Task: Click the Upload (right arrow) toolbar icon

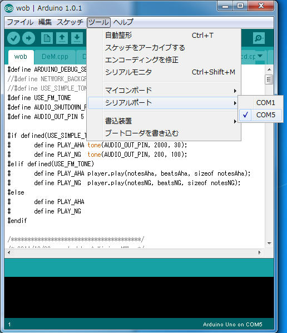Action: [29, 38]
